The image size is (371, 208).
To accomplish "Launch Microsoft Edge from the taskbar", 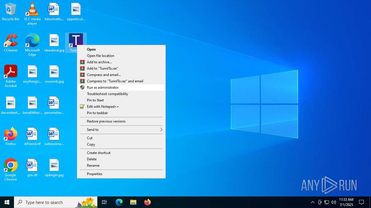I will (x=119, y=202).
